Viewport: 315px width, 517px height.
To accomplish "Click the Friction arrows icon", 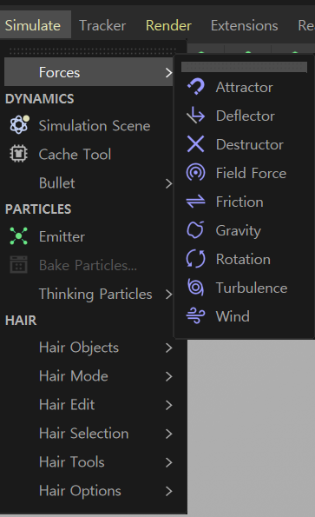I will point(196,202).
